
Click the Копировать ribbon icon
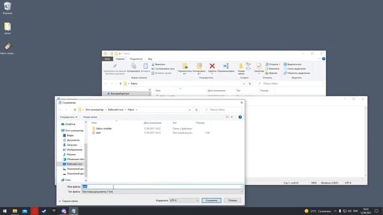click(x=133, y=66)
